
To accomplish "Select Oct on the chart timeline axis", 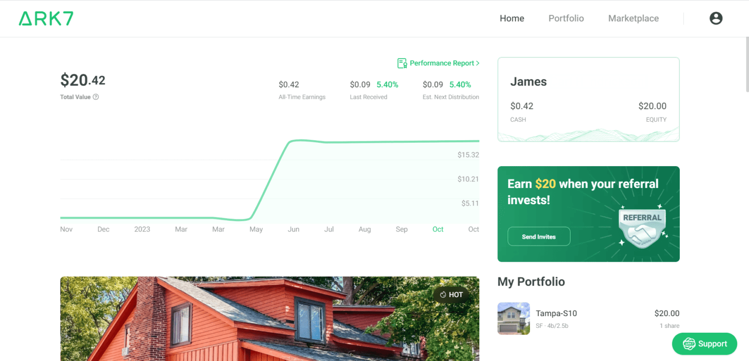I will 437,229.
